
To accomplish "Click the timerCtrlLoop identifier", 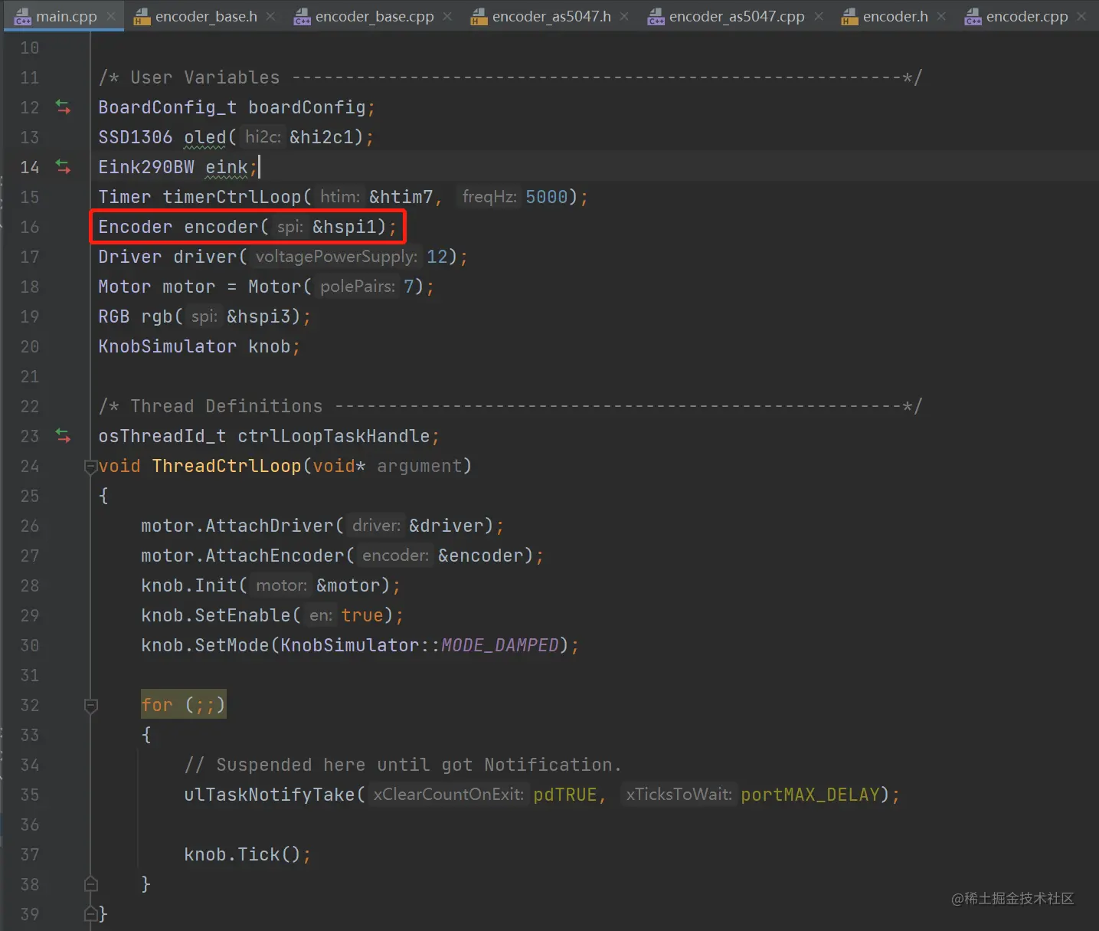I will [x=232, y=197].
